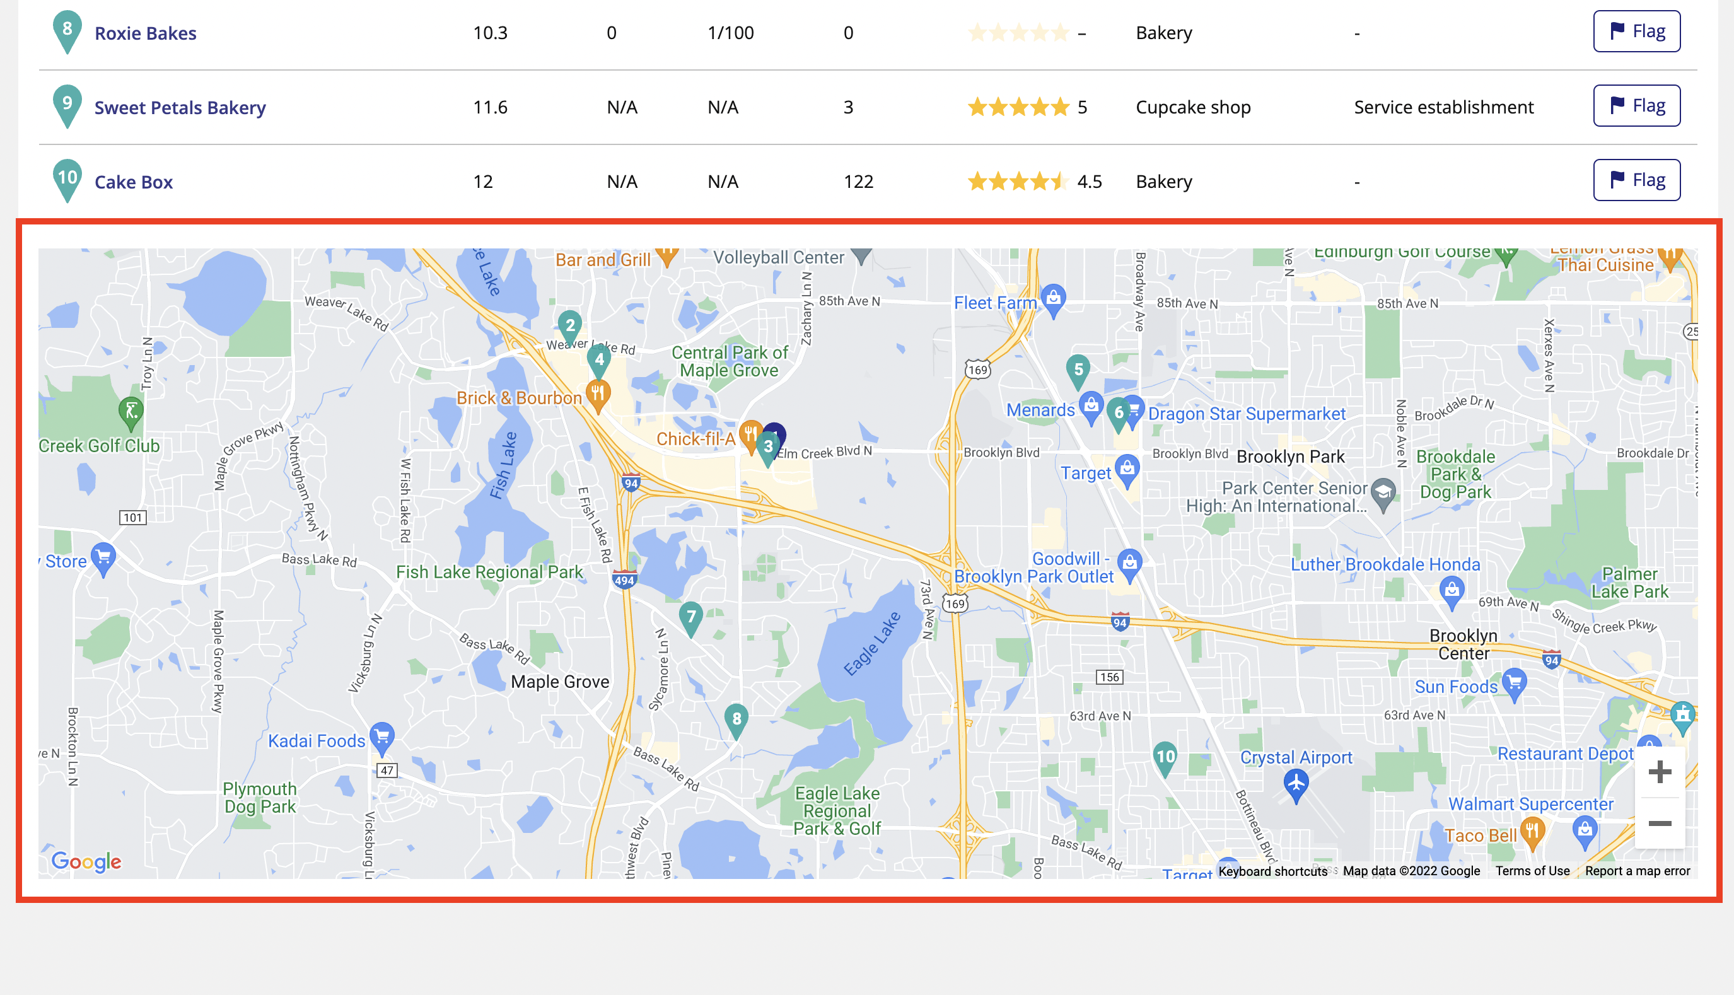Click Report a map error link
Image resolution: width=1734 pixels, height=995 pixels.
1638,871
